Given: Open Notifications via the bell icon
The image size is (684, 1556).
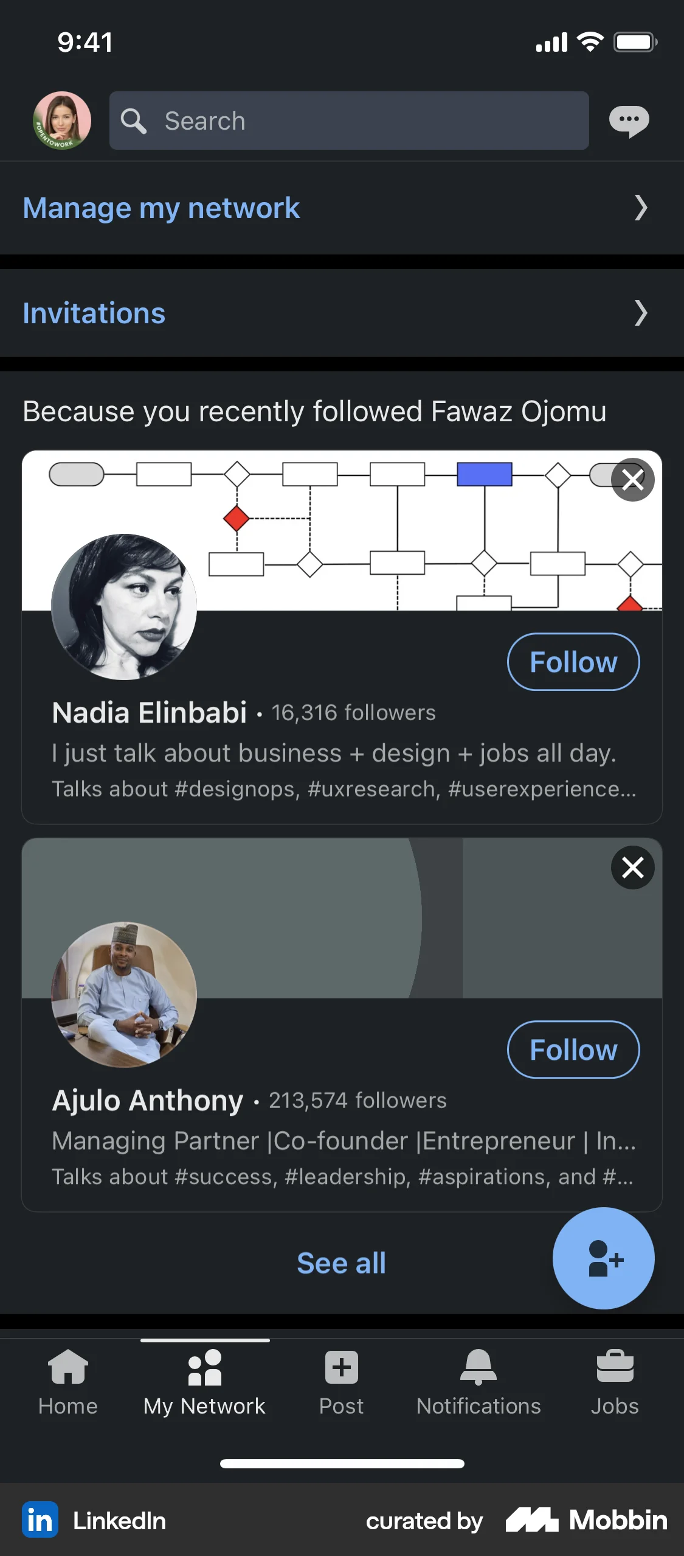Looking at the screenshot, I should [478, 1365].
